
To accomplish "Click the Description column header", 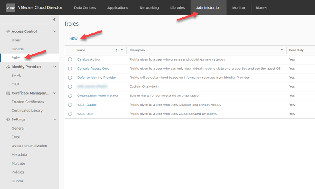I will [137, 50].
